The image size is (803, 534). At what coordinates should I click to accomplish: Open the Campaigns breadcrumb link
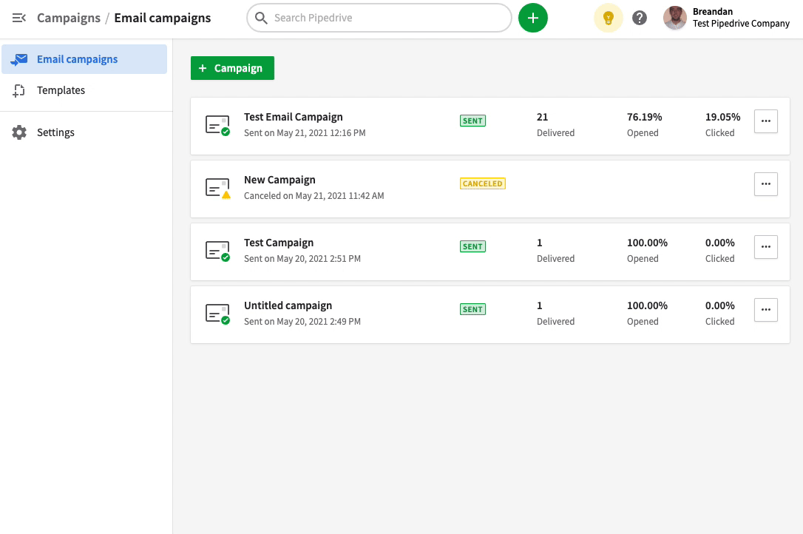click(69, 17)
